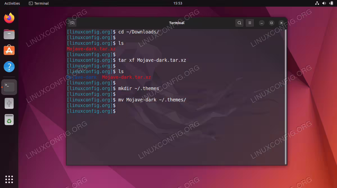Show Applications grid
This screenshot has height=188, width=337.
9,179
